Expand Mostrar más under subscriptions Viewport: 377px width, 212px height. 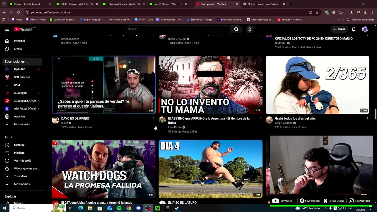point(21,124)
